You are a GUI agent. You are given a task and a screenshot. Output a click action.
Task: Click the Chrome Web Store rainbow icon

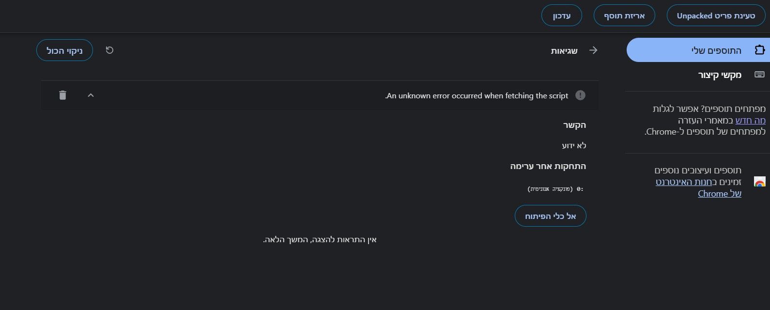[x=760, y=182]
